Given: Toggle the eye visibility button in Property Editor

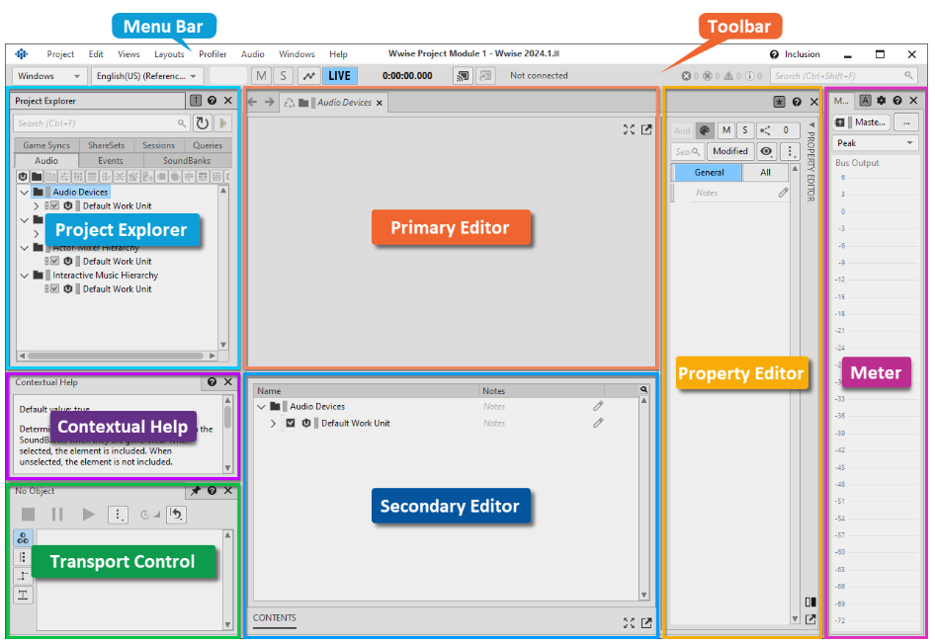Looking at the screenshot, I should [766, 151].
